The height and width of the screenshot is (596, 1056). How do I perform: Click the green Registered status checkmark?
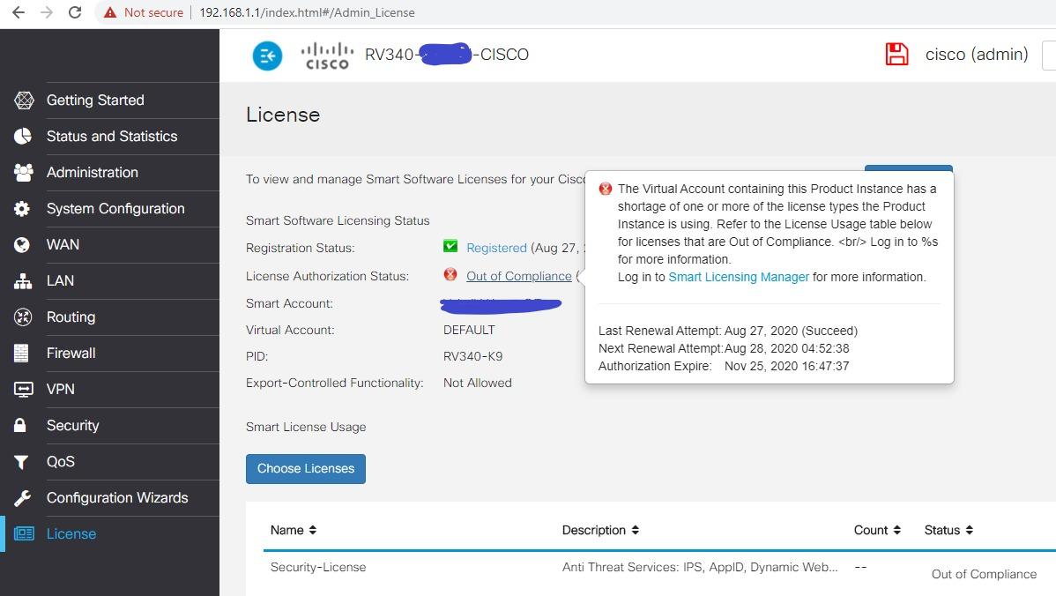point(450,248)
